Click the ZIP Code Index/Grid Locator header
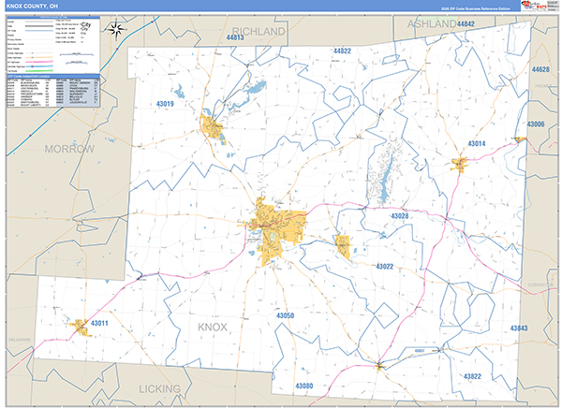Image resolution: width=562 pixels, height=408 pixels. (x=53, y=77)
